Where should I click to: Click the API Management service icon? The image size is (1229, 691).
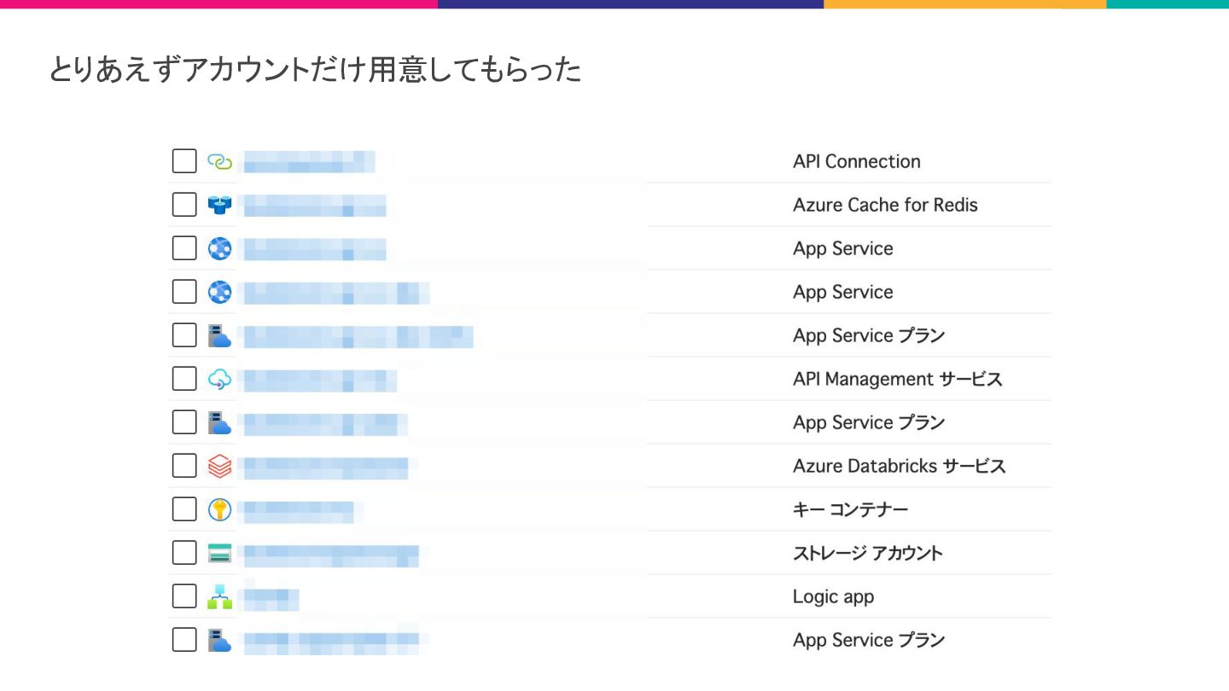tap(219, 379)
